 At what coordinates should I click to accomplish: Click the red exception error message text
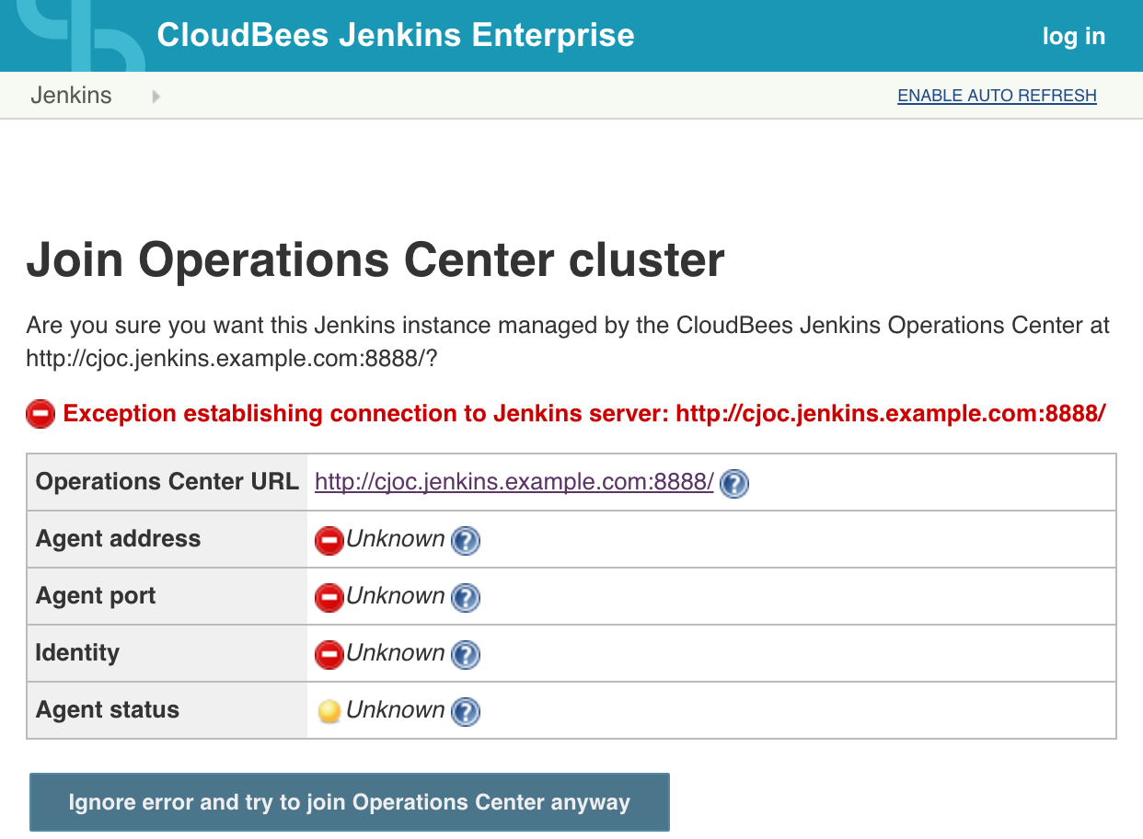(583, 414)
